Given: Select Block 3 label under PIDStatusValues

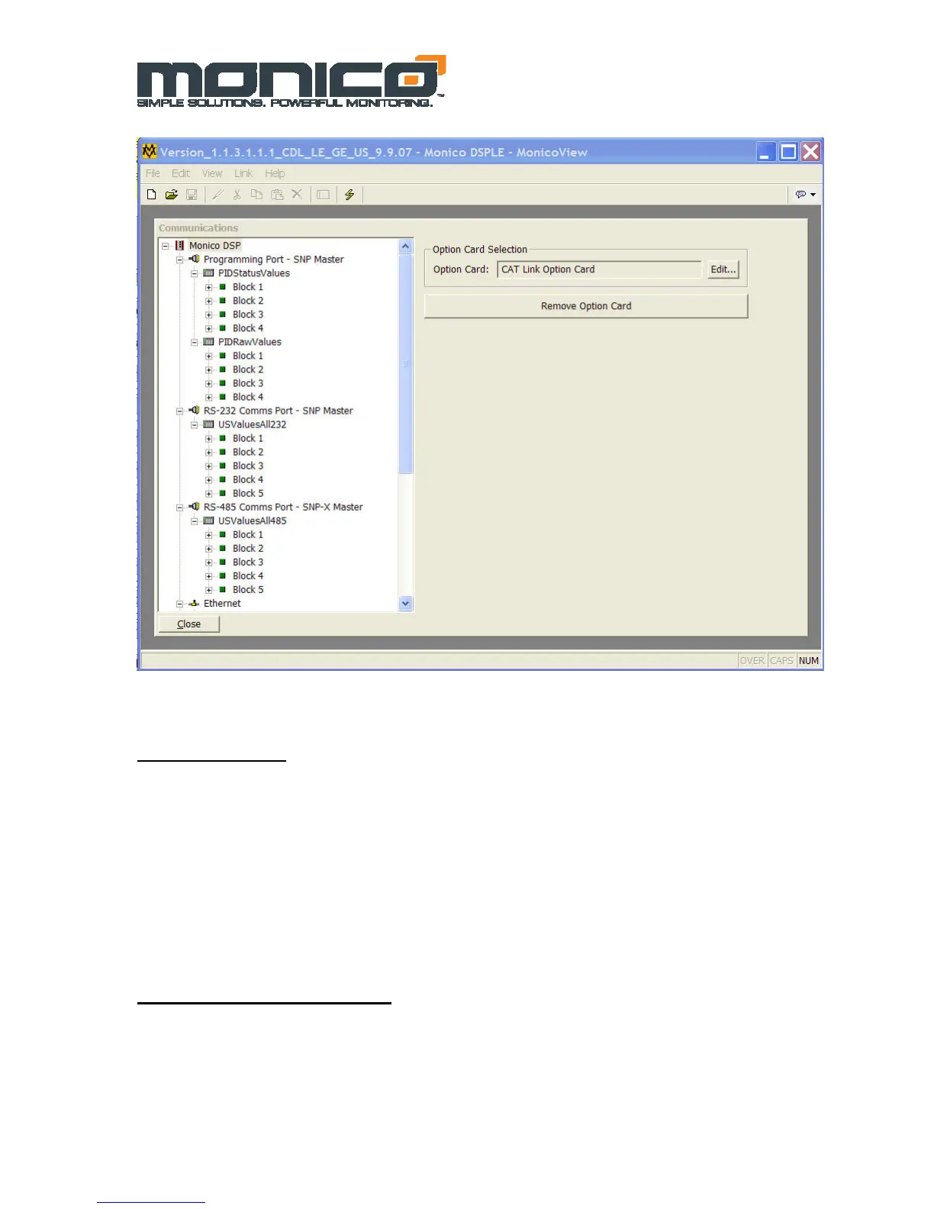Looking at the screenshot, I should pyautogui.click(x=248, y=314).
